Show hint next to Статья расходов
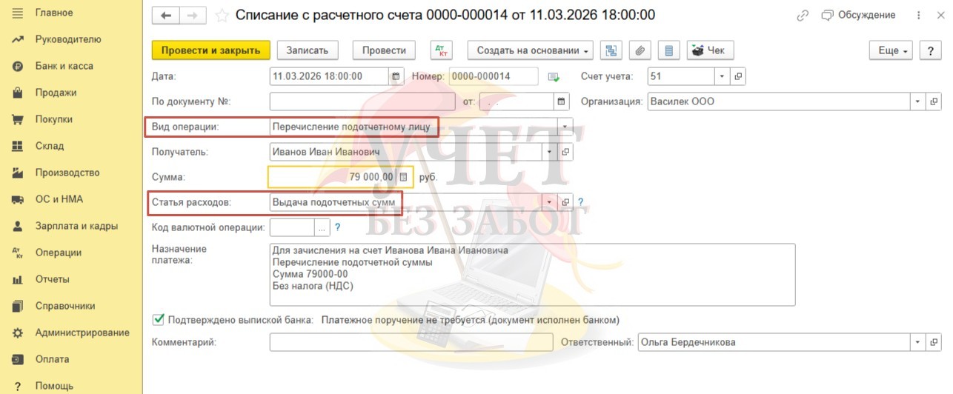953x394 pixels. click(581, 202)
